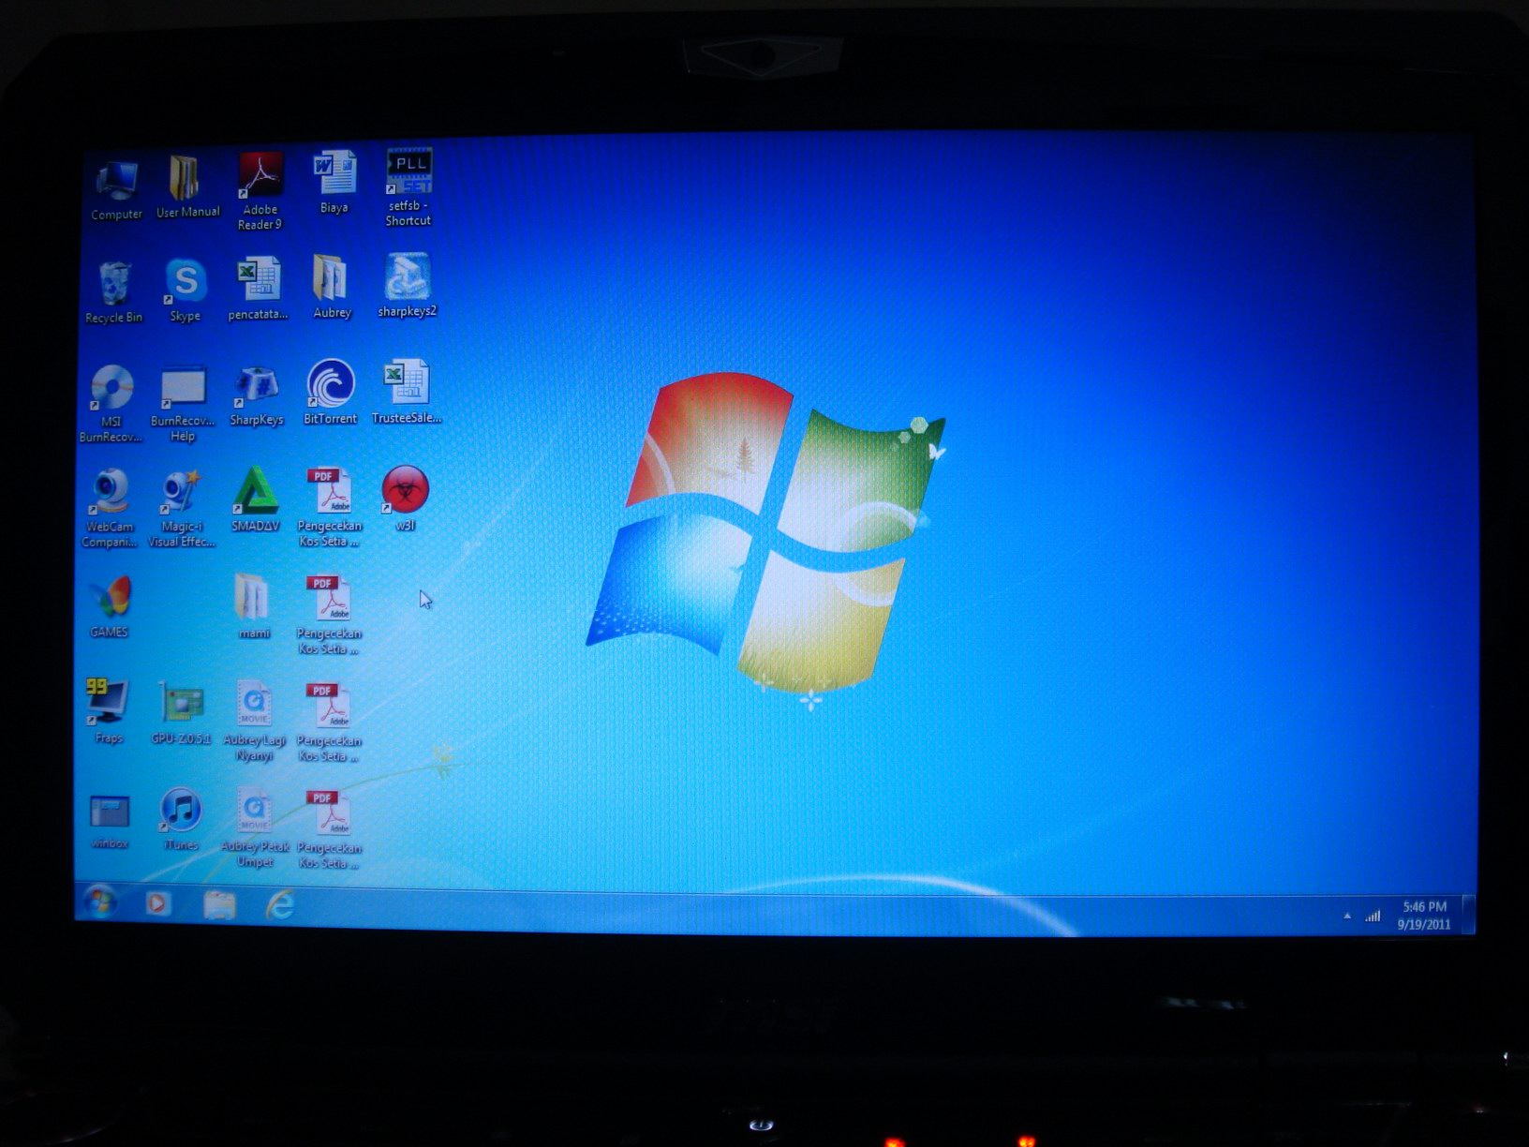Select MSI BurnRecovery disc shortcut
The image size is (1529, 1147).
pyautogui.click(x=111, y=405)
